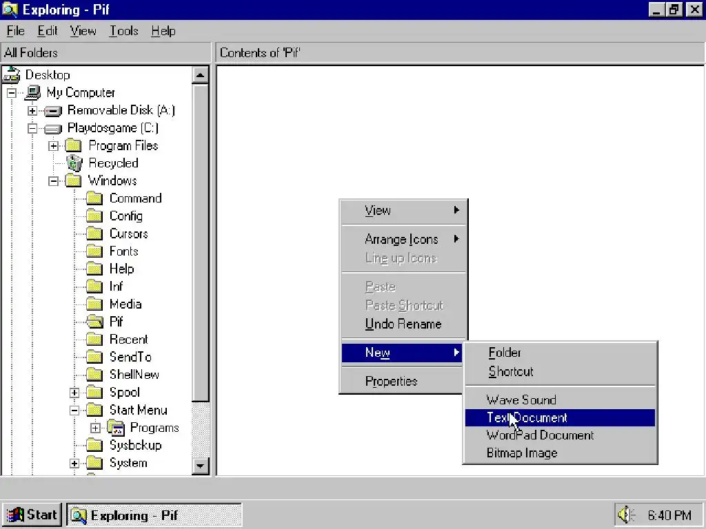Select the ShellNew label in tree

134,375
